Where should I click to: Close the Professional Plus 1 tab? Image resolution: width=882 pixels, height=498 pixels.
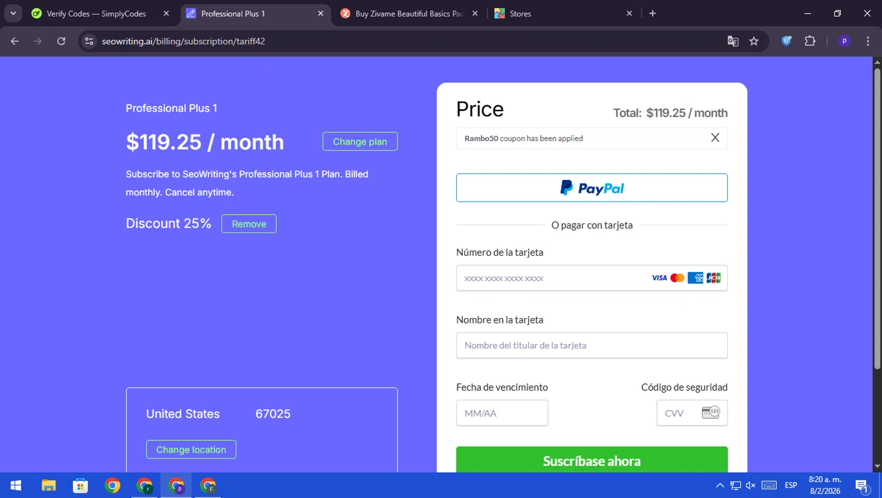point(320,14)
